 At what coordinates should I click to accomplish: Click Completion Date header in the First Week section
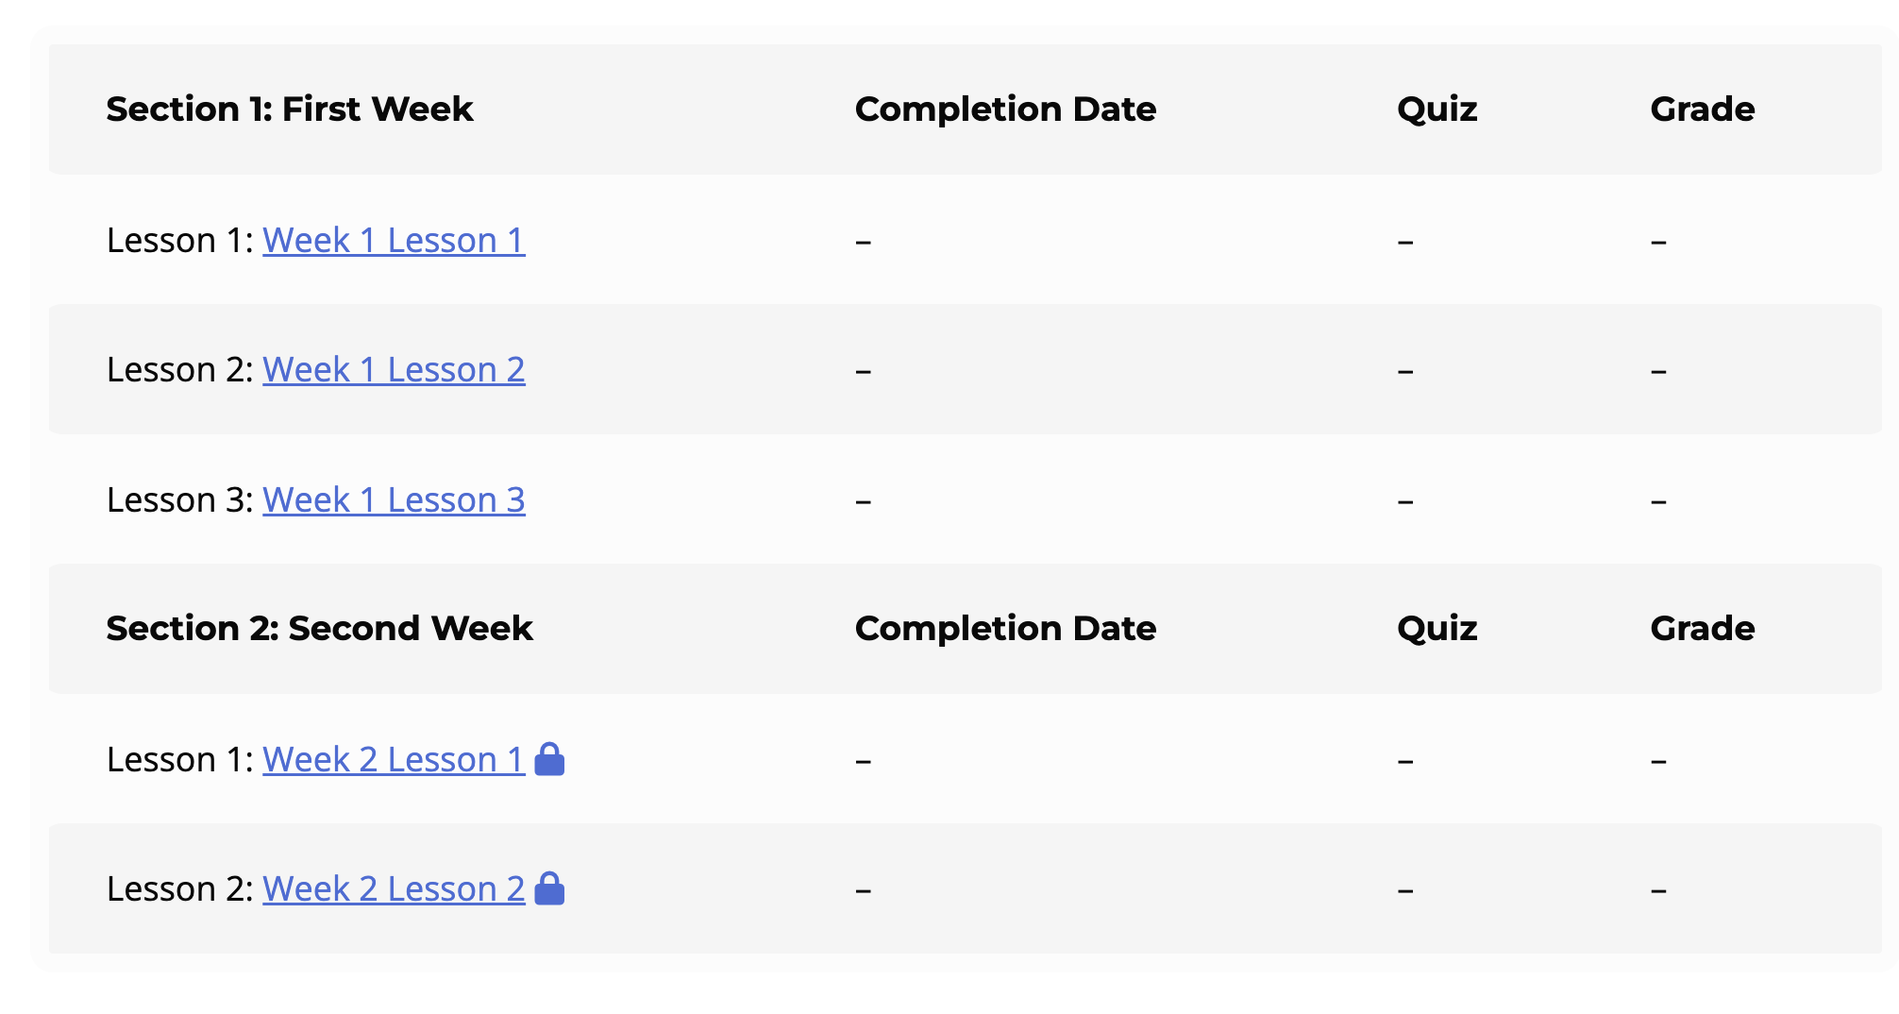(1005, 110)
